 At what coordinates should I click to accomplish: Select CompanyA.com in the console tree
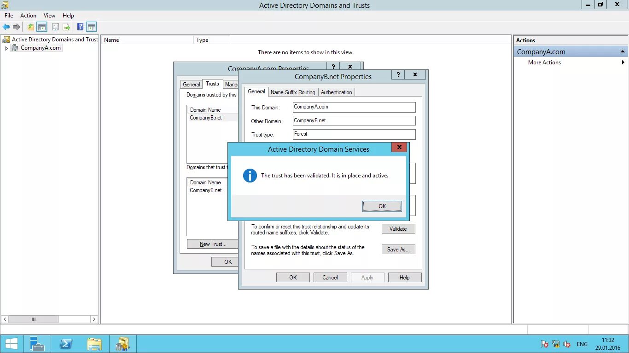click(x=41, y=48)
